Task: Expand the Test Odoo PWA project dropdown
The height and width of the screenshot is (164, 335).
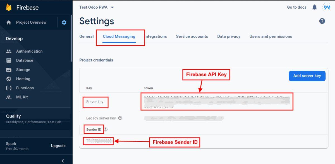Action: [97, 7]
